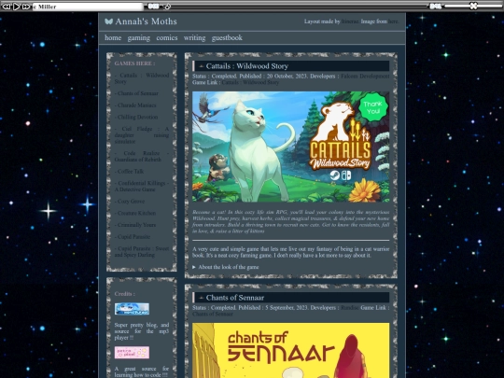
Task: Jump to Cupid Parasite Sweet and Spicy Darling
Action: click(x=142, y=252)
